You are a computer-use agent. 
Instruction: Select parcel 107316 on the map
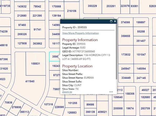(48, 104)
